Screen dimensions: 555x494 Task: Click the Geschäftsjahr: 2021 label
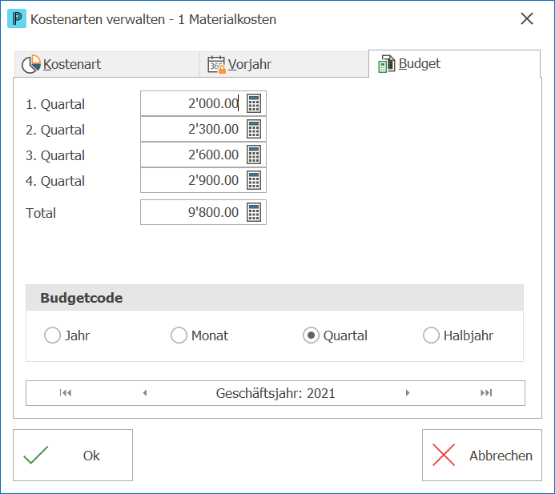tap(275, 393)
